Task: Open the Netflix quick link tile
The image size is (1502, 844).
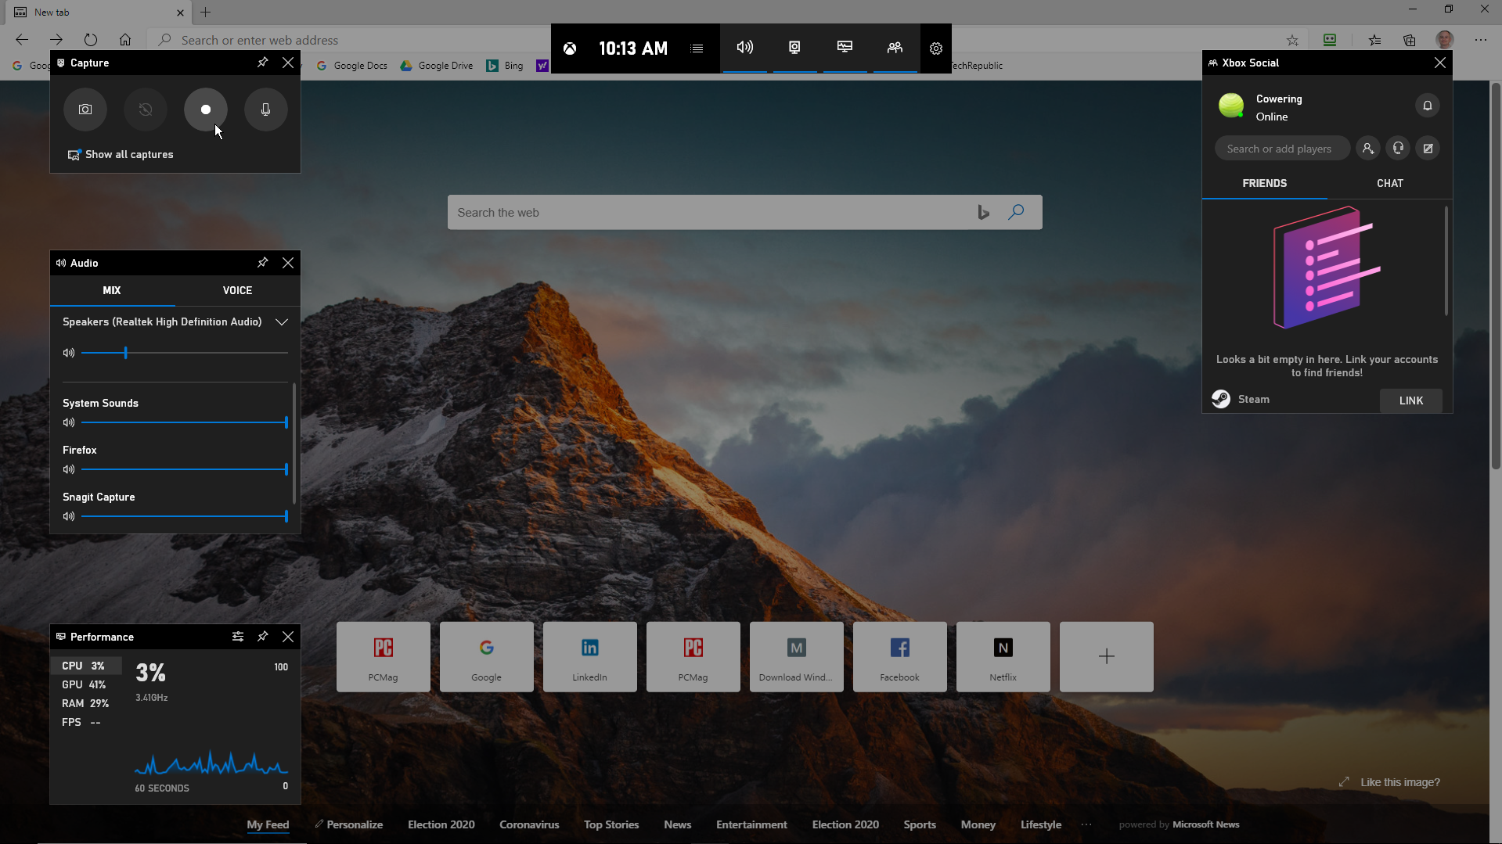Action: [1003, 657]
